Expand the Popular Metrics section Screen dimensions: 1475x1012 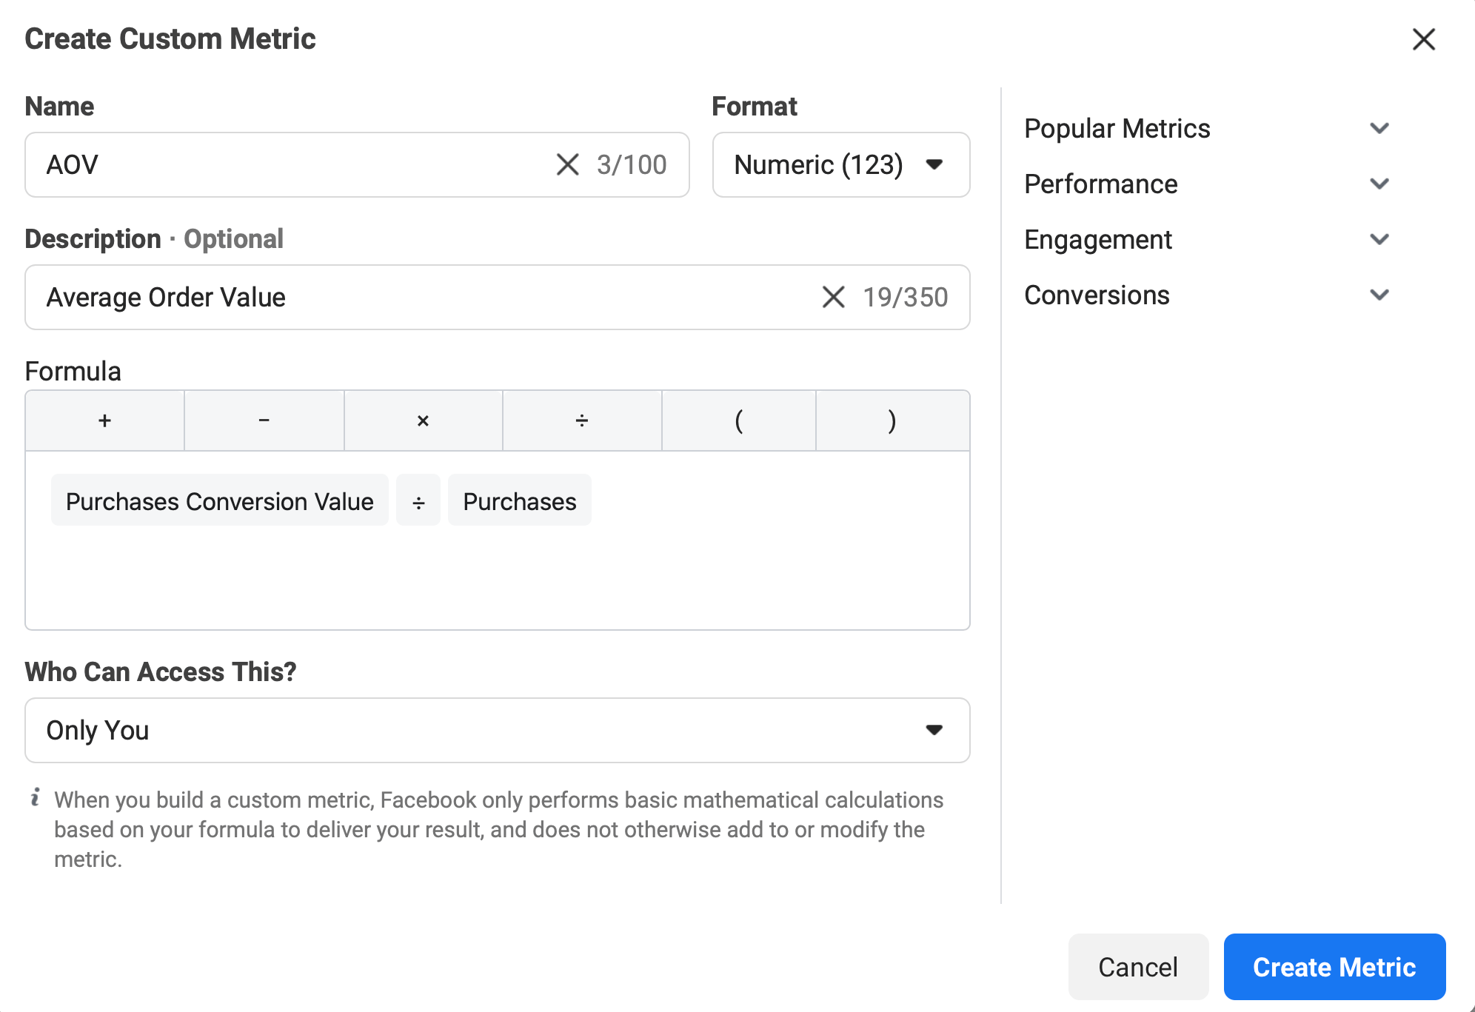[1207, 128]
